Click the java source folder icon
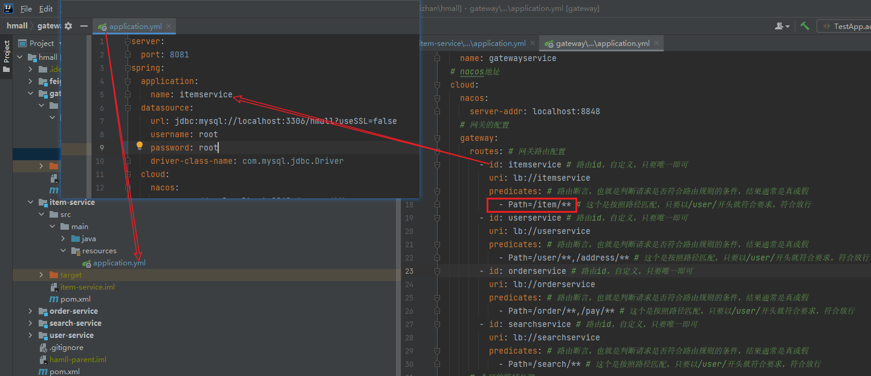 [x=76, y=239]
